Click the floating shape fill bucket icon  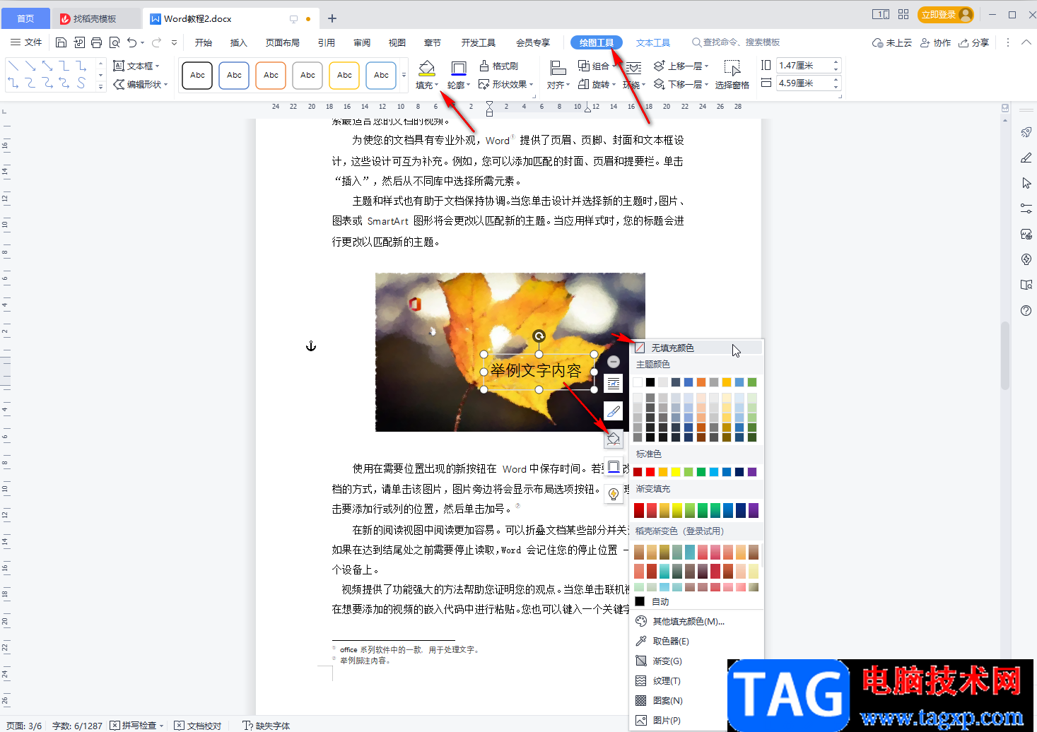(x=614, y=439)
